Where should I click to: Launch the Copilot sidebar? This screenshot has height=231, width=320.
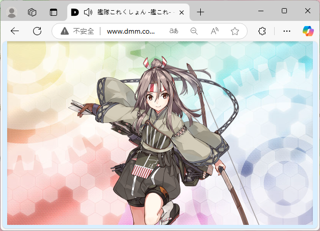coord(308,31)
